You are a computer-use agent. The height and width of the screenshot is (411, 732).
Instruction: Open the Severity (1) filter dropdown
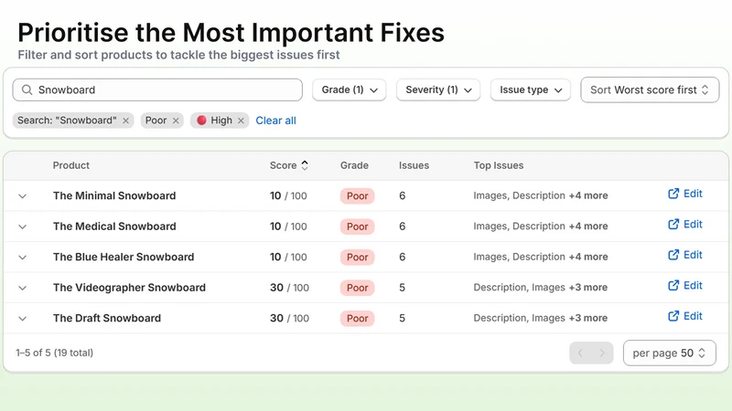(x=438, y=90)
